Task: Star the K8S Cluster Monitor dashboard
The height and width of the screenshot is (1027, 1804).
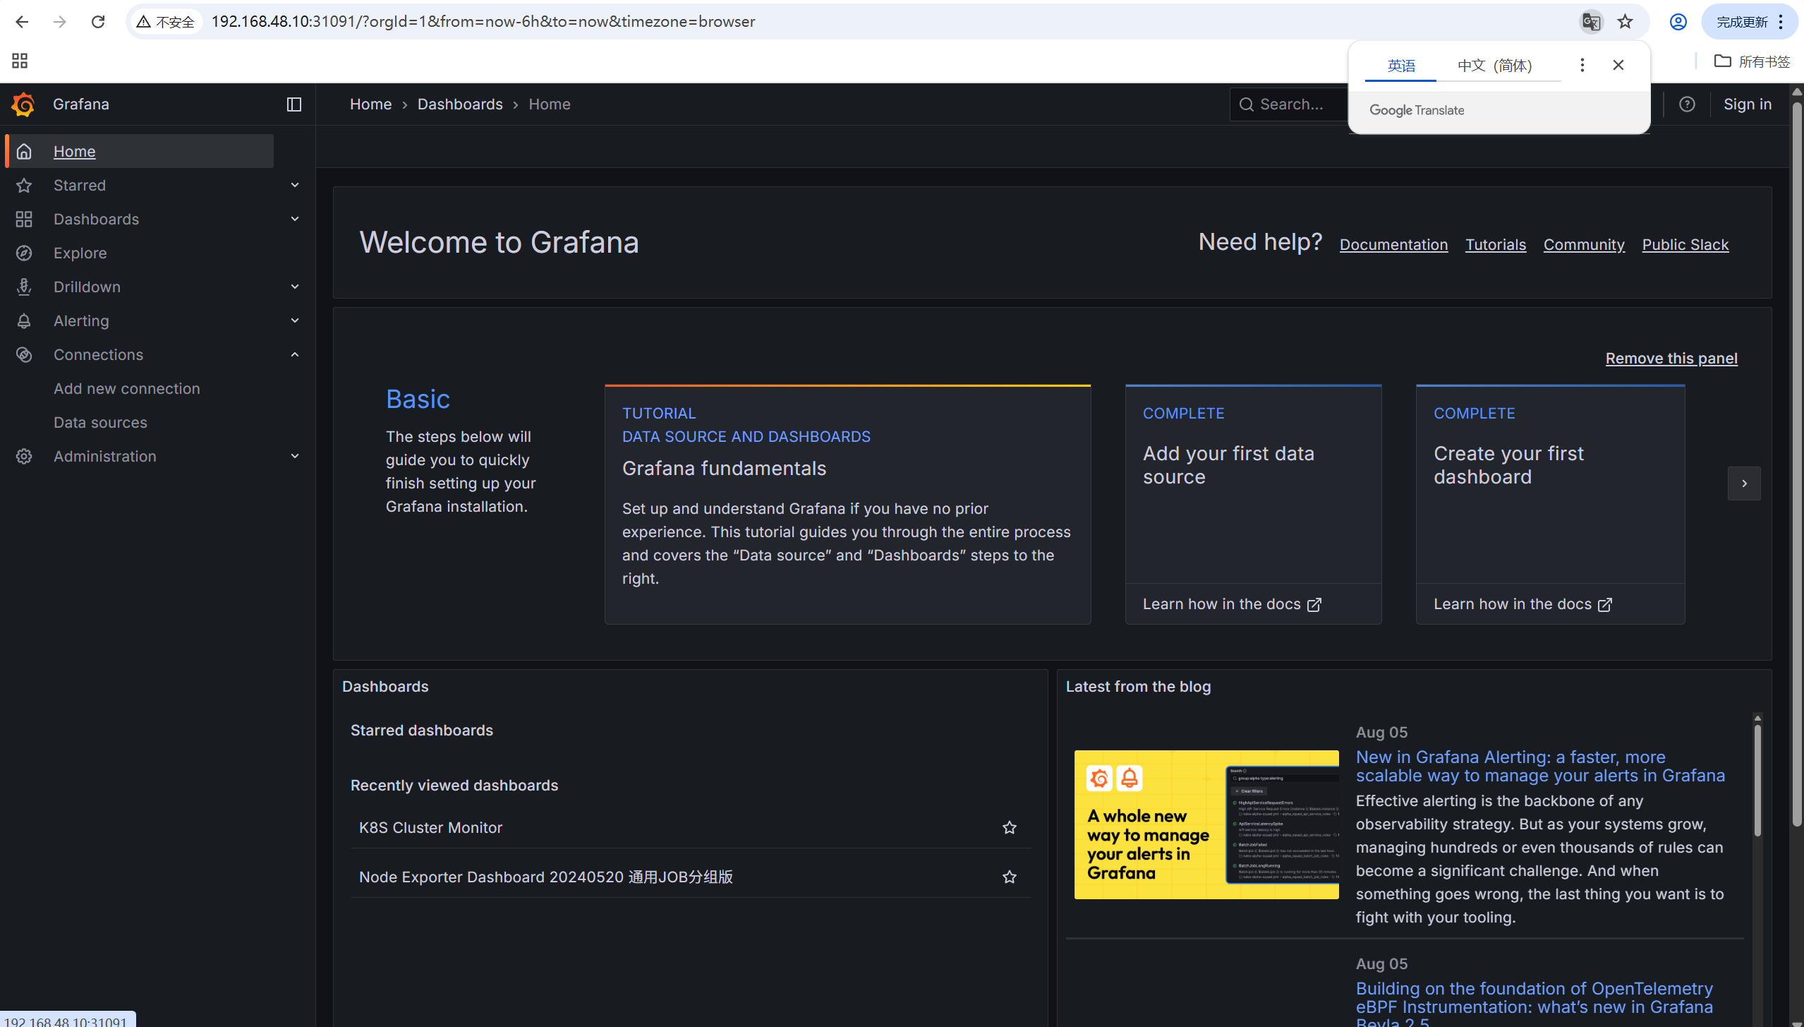Action: pyautogui.click(x=1010, y=827)
